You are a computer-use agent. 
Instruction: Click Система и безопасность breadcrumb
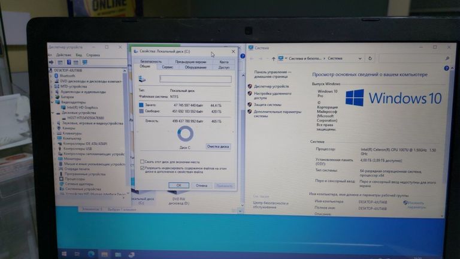pos(305,58)
